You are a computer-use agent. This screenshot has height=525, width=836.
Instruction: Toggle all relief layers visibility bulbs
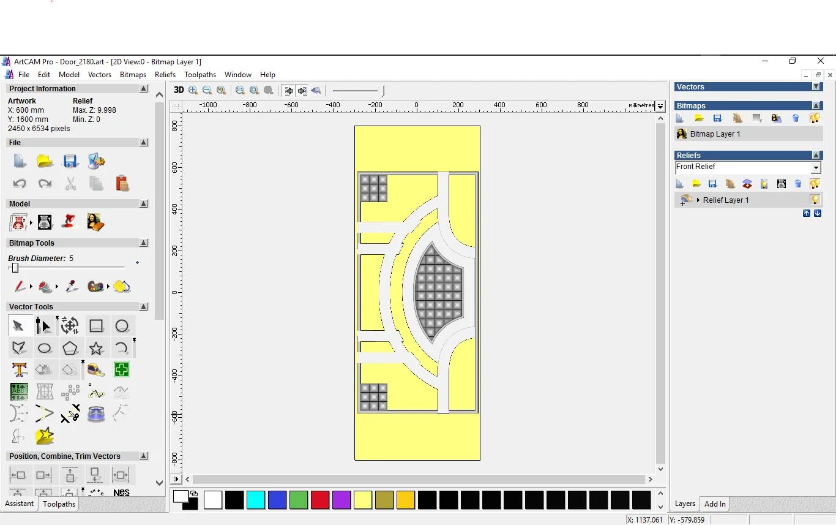tap(815, 184)
